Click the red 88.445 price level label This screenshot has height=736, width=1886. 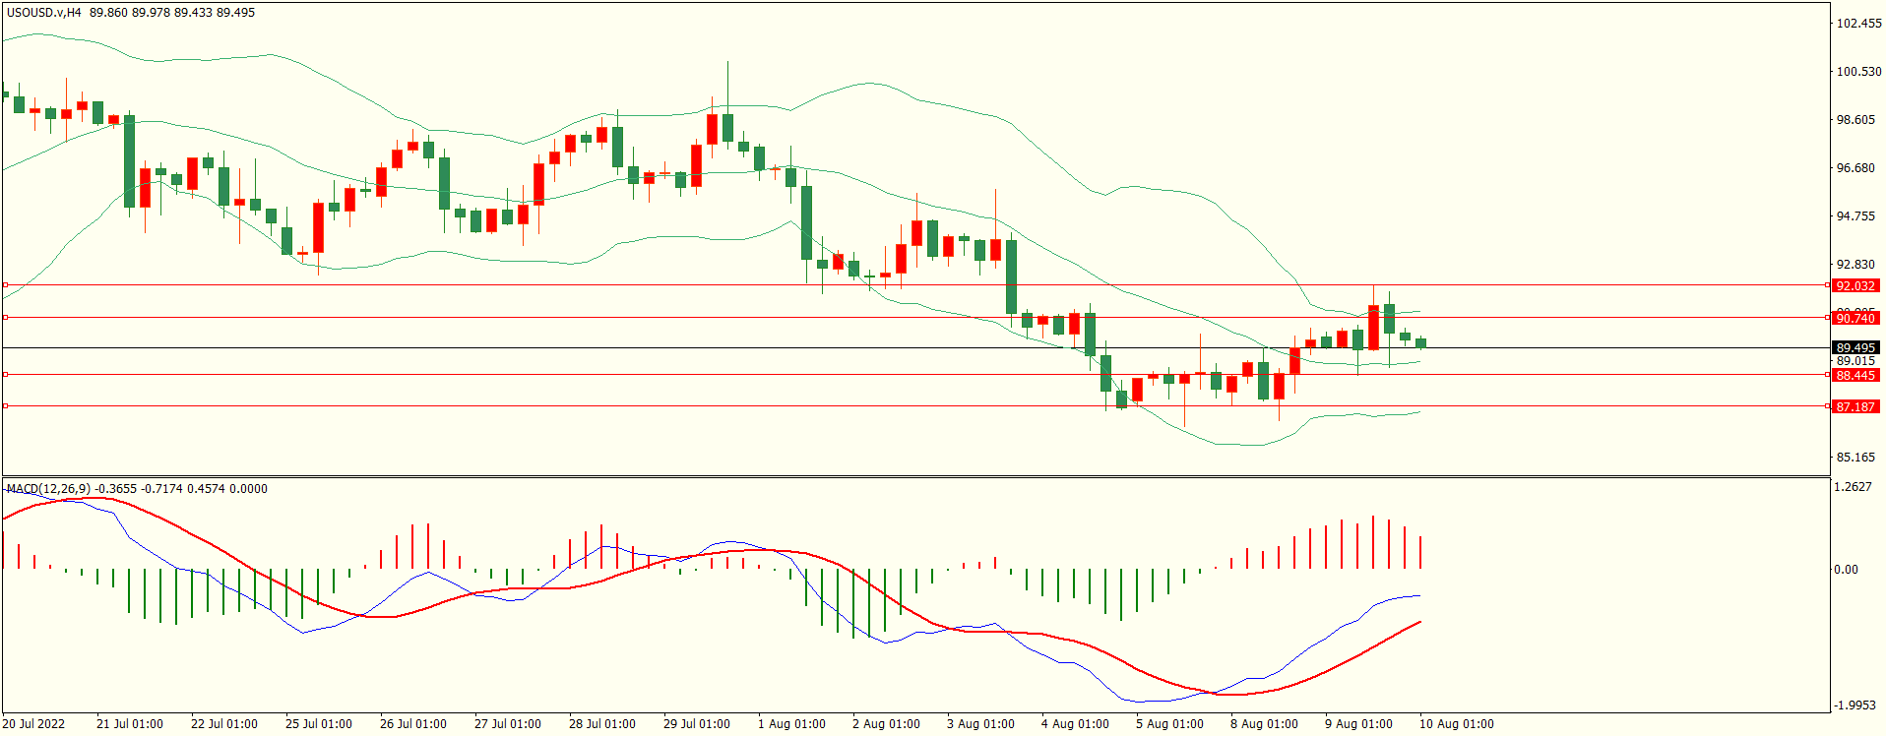point(1855,375)
